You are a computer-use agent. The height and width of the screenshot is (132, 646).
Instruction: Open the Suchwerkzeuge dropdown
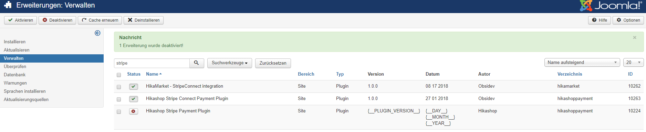[230, 63]
